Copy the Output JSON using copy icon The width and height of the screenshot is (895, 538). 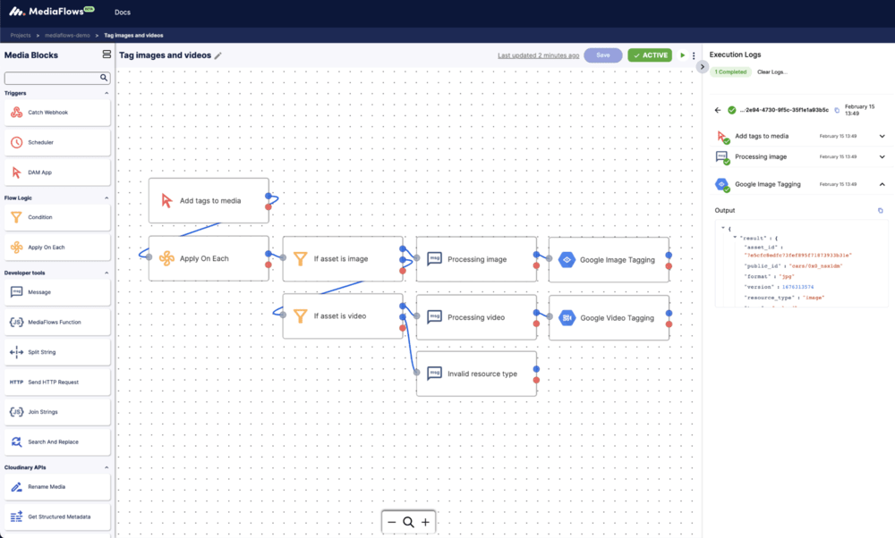coord(880,211)
